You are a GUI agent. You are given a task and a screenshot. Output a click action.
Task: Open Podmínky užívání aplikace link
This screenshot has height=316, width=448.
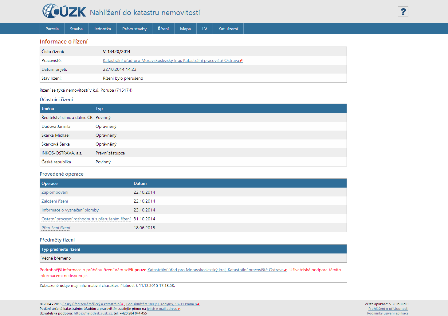coord(387,313)
